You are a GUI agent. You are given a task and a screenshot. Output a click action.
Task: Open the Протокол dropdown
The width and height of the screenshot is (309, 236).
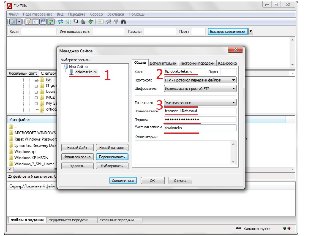[x=233, y=80]
